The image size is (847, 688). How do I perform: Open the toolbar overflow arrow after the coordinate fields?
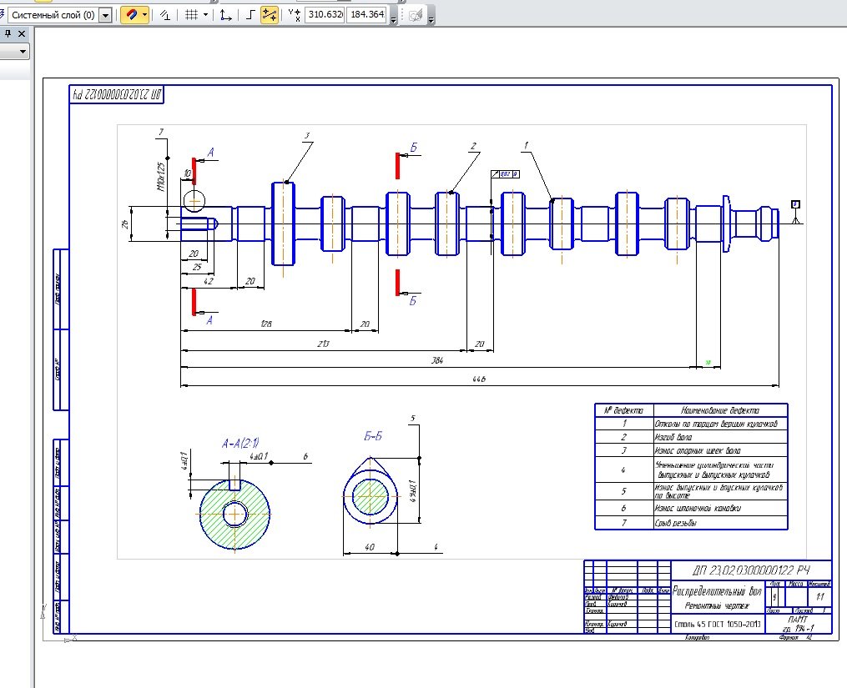393,18
